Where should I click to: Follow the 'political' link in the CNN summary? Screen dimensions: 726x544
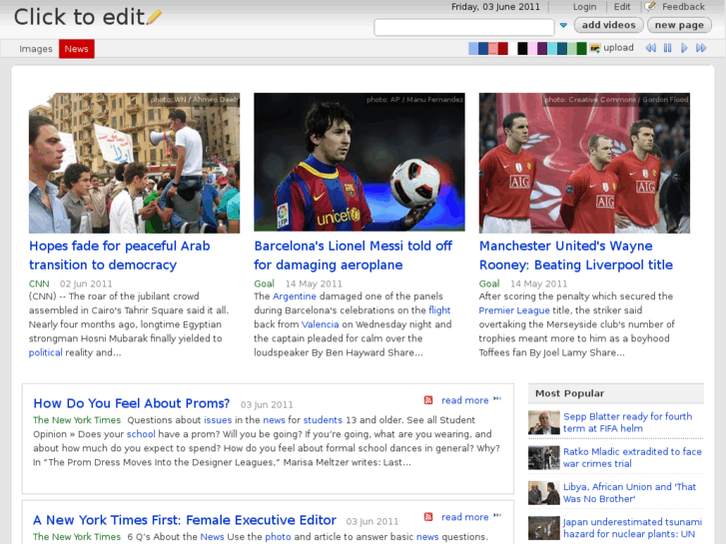(45, 352)
